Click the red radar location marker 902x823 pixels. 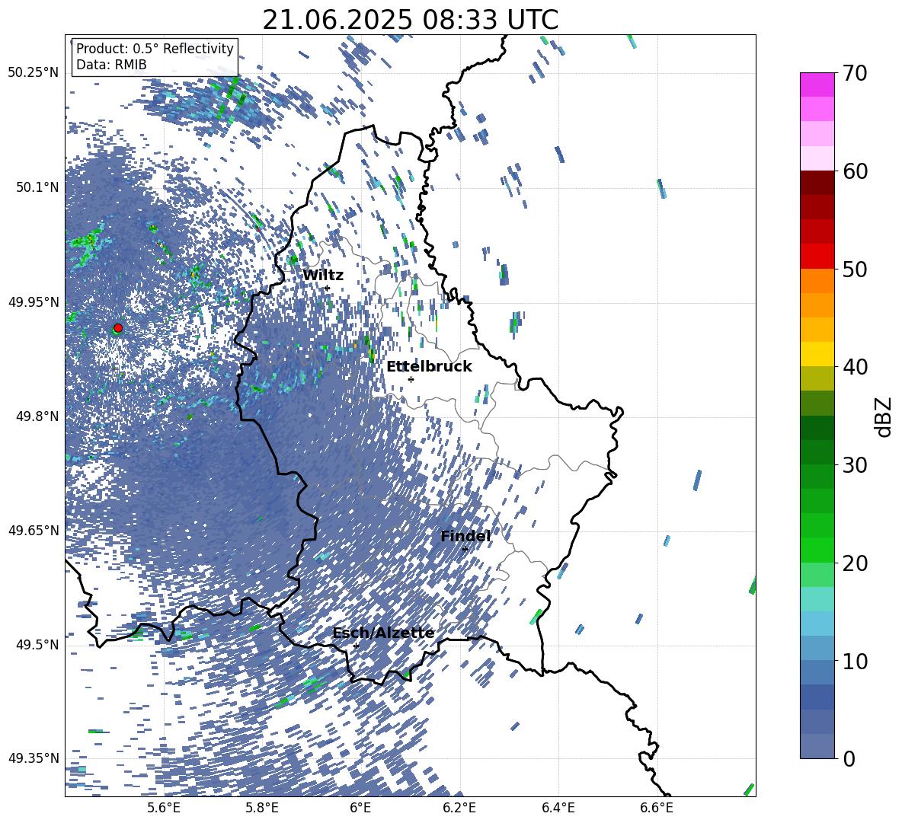point(118,328)
